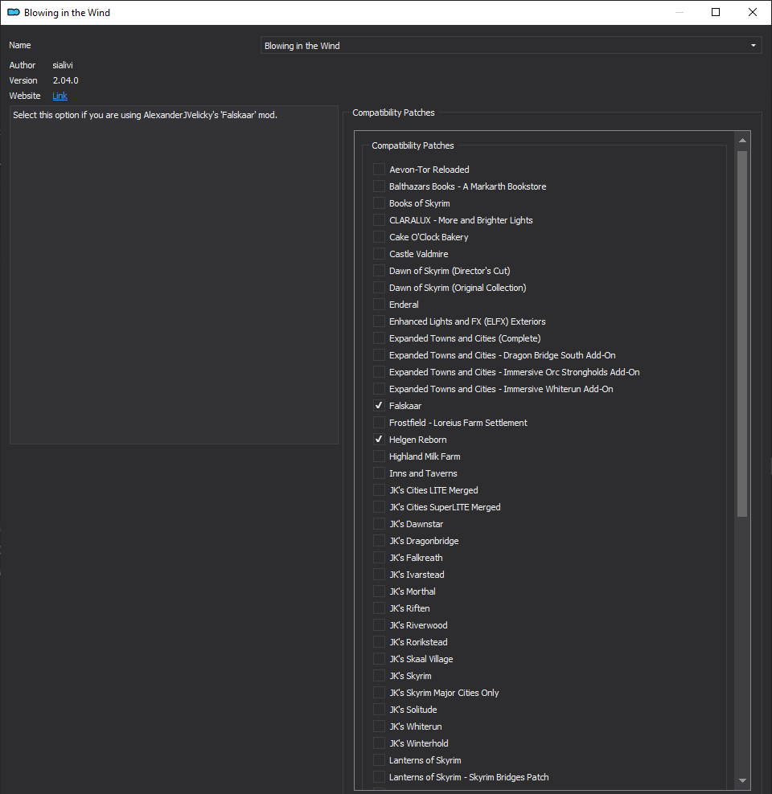Viewport: 772px width, 794px height.
Task: Enable the JK's Dawnstar patch
Action: (379, 524)
